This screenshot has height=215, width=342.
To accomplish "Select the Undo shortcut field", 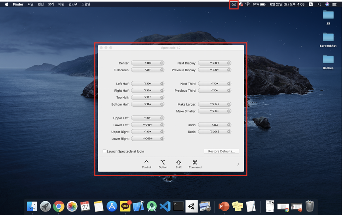I will pyautogui.click(x=215, y=125).
